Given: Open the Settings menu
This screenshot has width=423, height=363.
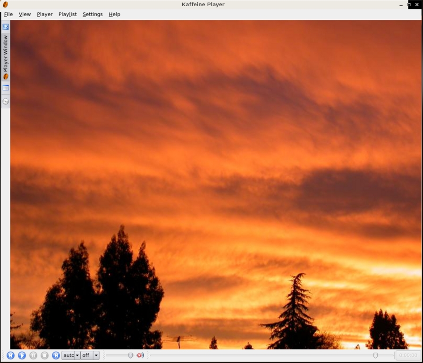Looking at the screenshot, I should click(93, 14).
